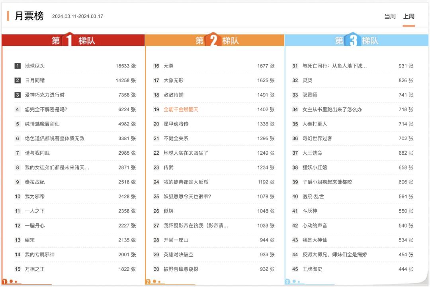The image size is (430, 287).
Task: Open the title 万相之王
Action: 35,269
